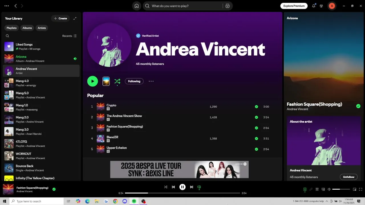
Task: Skip to next track
Action: 192,187
